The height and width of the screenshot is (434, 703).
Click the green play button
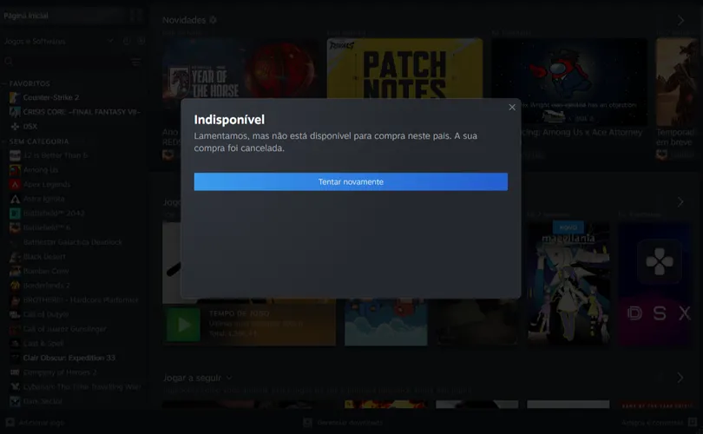point(183,325)
